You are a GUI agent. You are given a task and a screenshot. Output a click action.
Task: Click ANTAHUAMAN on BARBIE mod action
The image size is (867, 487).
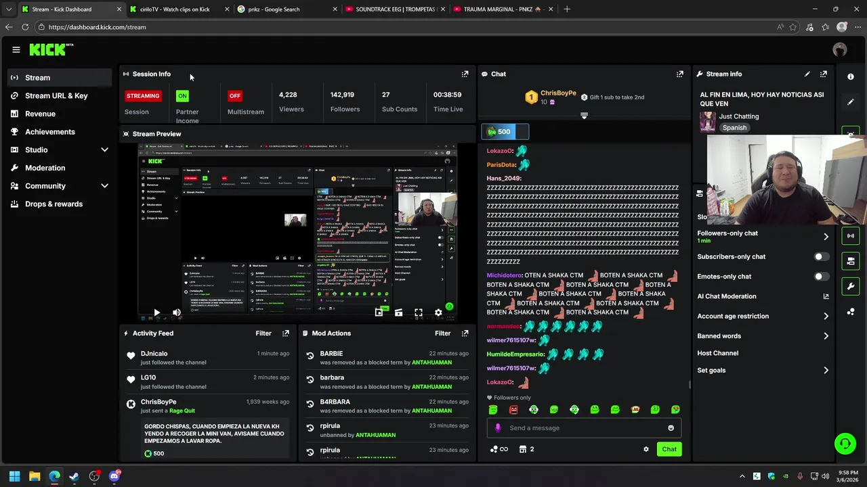(431, 363)
